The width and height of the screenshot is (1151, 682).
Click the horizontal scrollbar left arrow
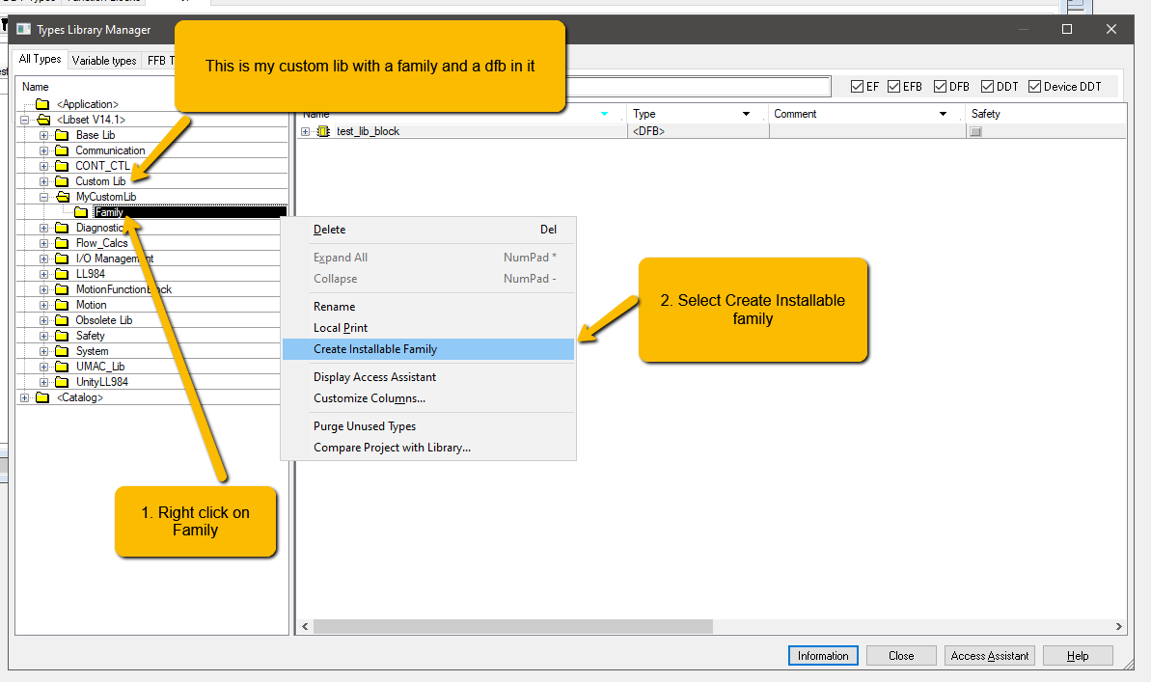point(306,626)
